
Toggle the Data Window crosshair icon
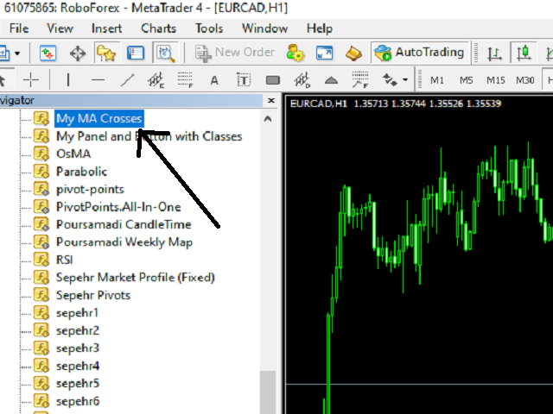tap(78, 53)
